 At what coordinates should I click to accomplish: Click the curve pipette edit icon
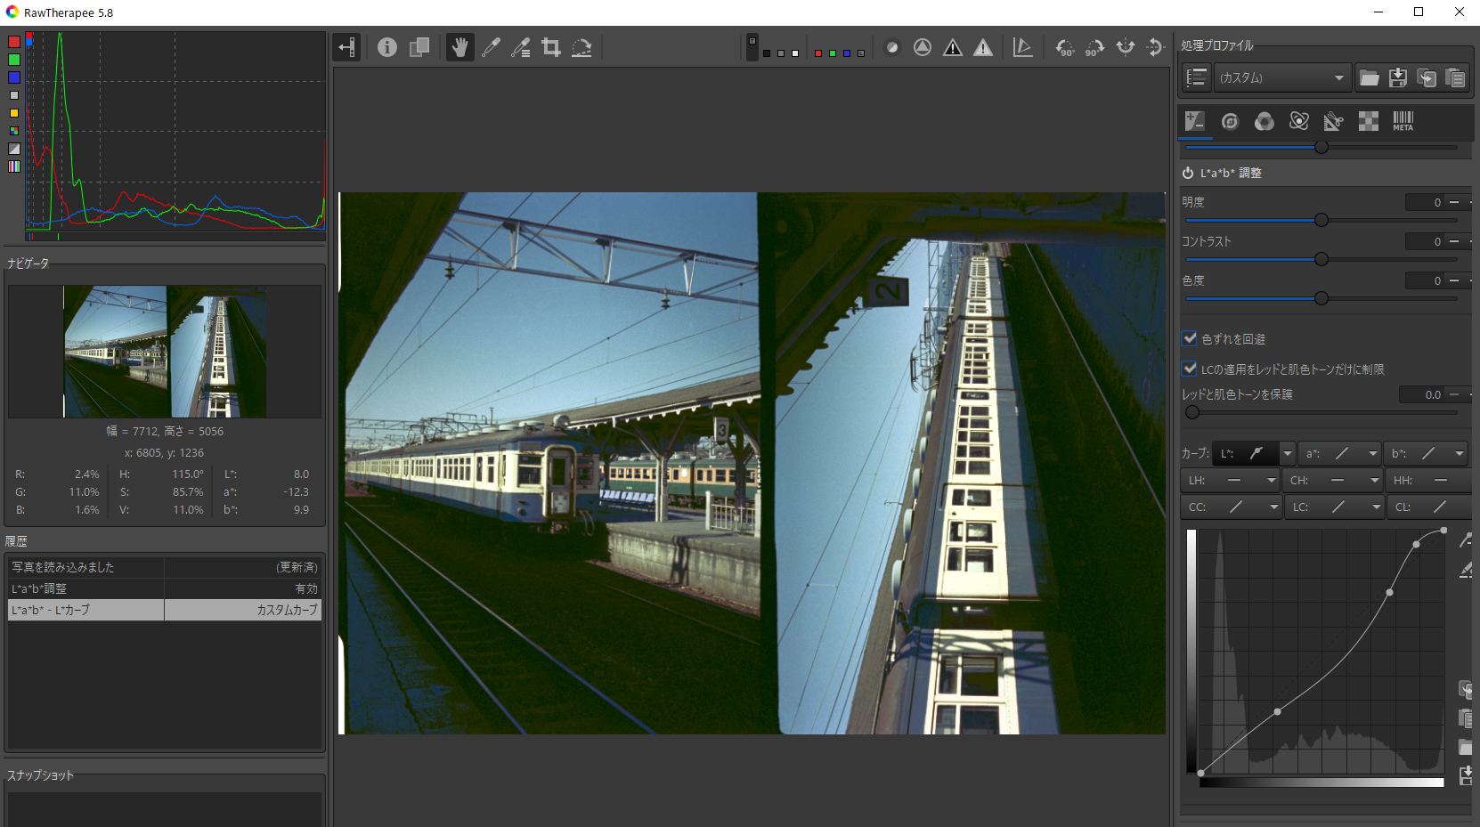pos(1465,570)
